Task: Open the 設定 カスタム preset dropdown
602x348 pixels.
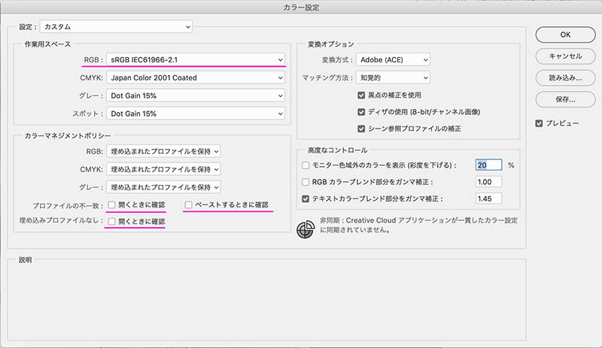Action: 116,27
